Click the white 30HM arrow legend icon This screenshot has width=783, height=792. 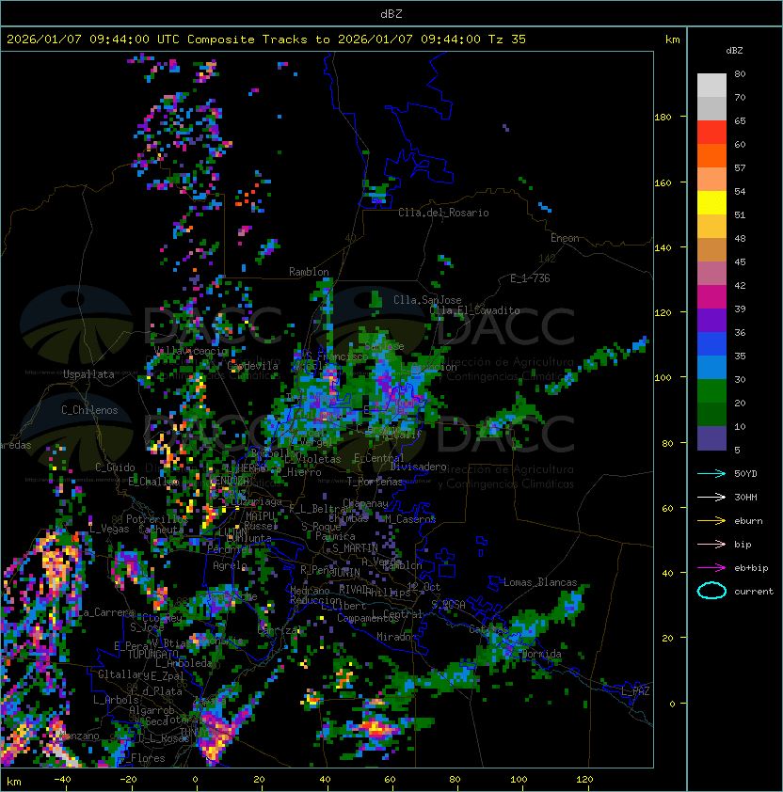(x=711, y=497)
